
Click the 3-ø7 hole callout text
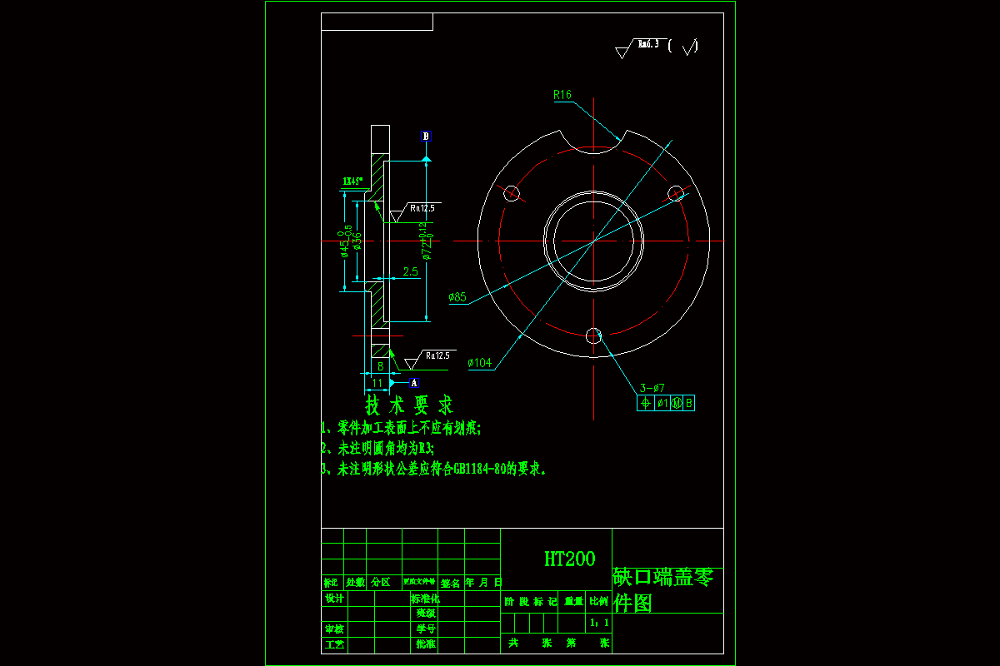click(652, 386)
